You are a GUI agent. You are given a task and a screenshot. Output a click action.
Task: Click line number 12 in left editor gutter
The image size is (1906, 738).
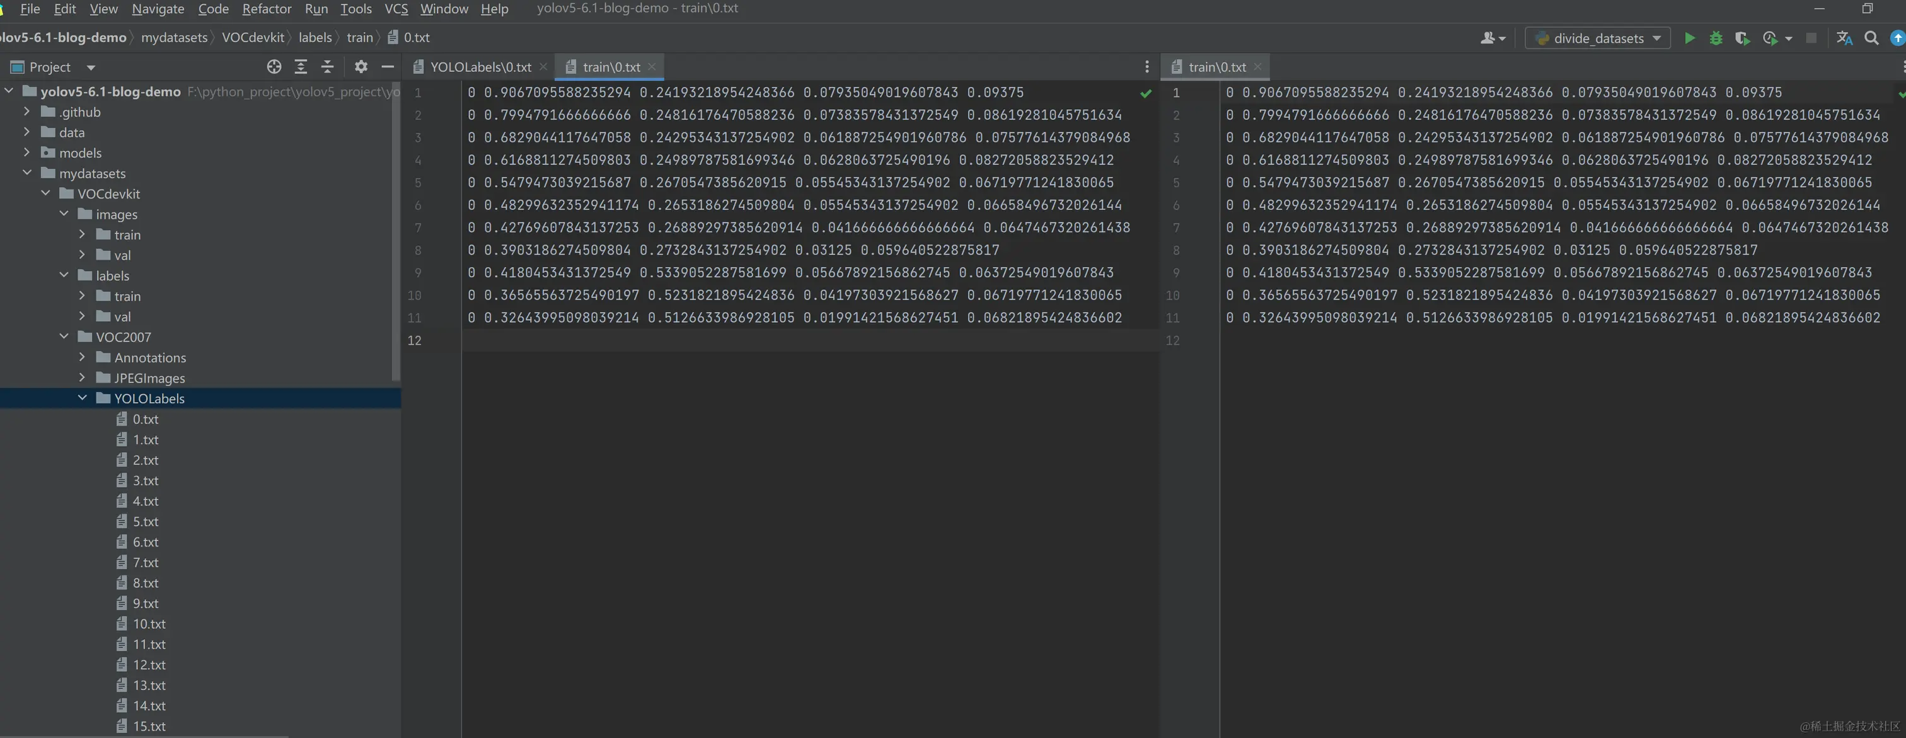(414, 340)
